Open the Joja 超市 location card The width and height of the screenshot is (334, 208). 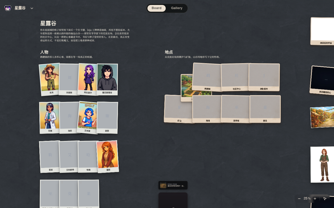tap(264, 77)
